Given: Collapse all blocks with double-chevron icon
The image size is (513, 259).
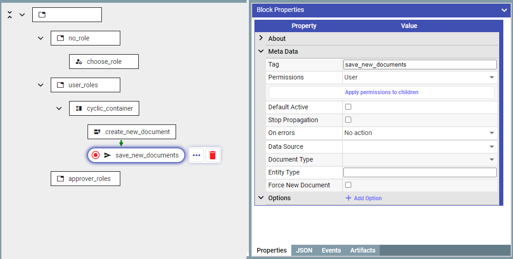Looking at the screenshot, I should pyautogui.click(x=10, y=15).
